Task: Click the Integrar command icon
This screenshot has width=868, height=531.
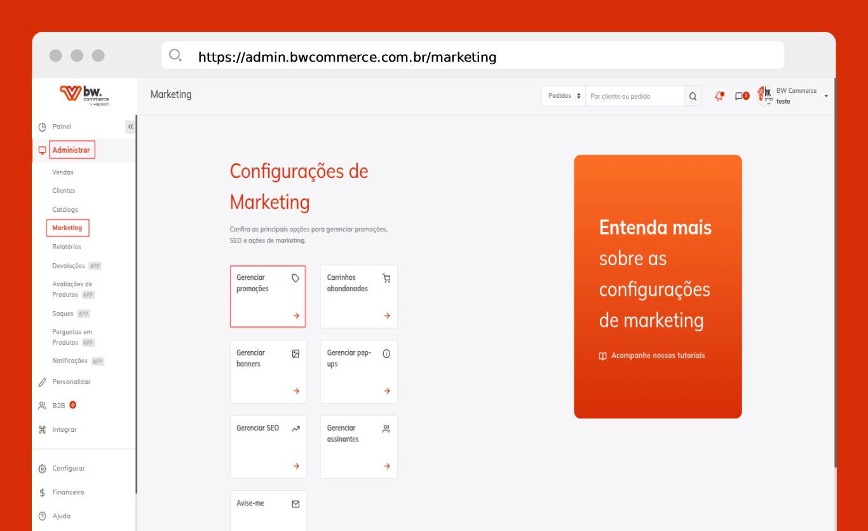Action: [43, 430]
